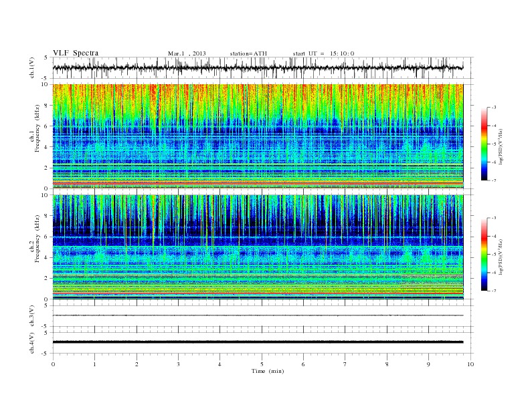Click the "7" tick label on time axis
The height and width of the screenshot is (409, 530).
click(x=345, y=364)
